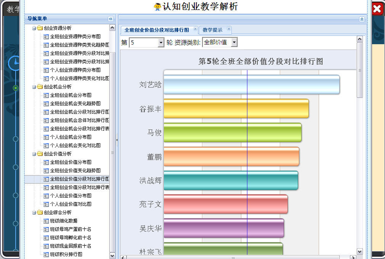
Task: Close the 全班创业价值分段对比排行图 tab
Action: (x=195, y=29)
